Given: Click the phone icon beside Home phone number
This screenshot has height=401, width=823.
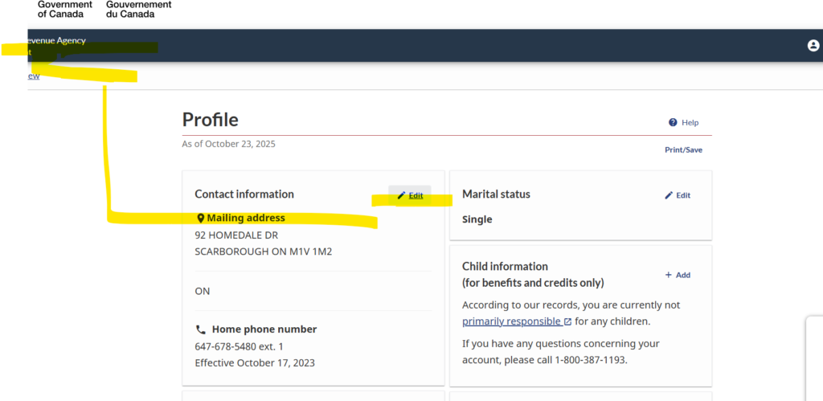Looking at the screenshot, I should pyautogui.click(x=200, y=329).
